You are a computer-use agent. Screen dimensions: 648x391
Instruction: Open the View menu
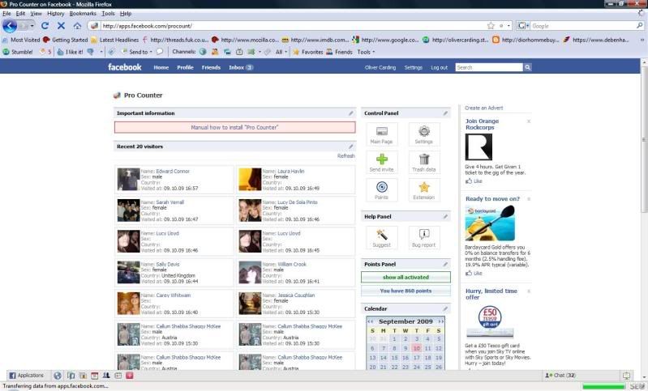pyautogui.click(x=36, y=13)
